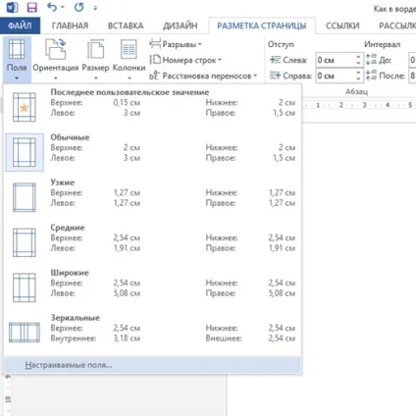This screenshot has height=416, width=416.
Task: Choose the Средние moderate margins preset
Action: [152, 242]
